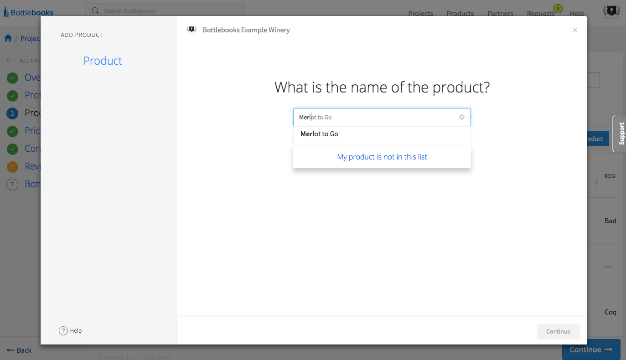Click the Search Bottlebooks field
The image size is (626, 360).
click(165, 11)
